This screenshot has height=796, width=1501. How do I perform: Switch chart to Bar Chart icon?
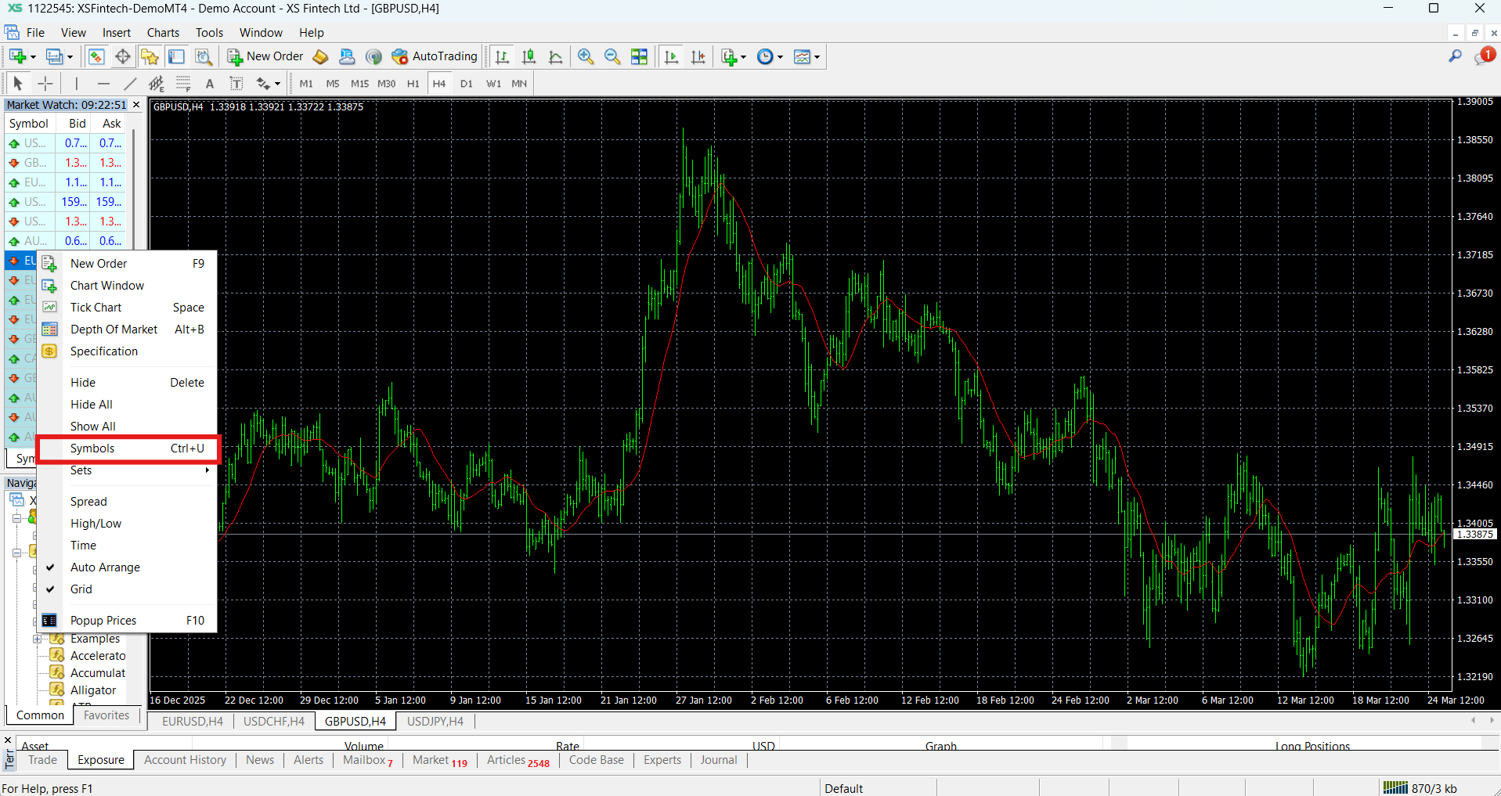pos(503,56)
